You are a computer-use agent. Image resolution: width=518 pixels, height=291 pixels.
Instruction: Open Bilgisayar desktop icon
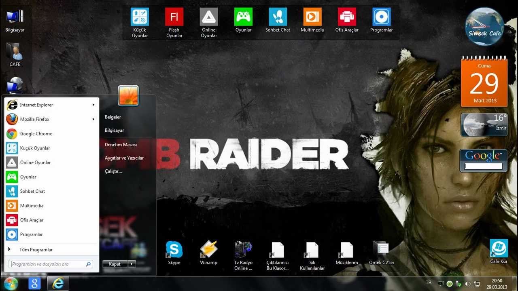[15, 20]
